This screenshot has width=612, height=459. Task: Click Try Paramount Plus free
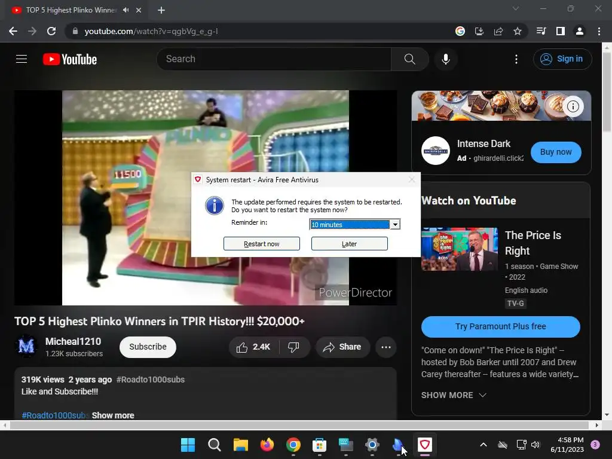tap(500, 327)
